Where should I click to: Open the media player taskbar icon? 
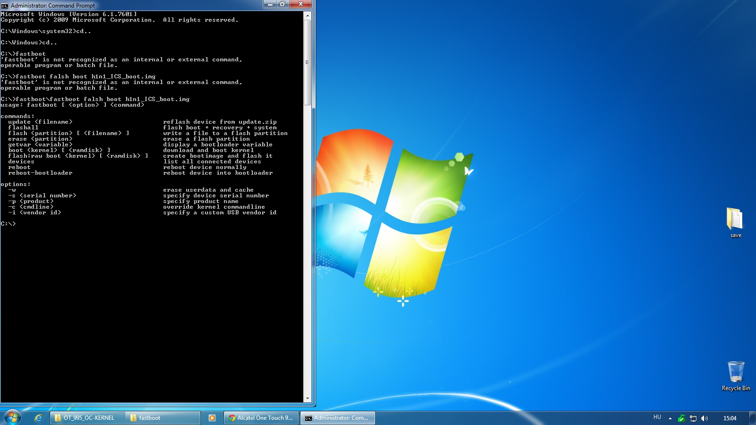point(212,418)
